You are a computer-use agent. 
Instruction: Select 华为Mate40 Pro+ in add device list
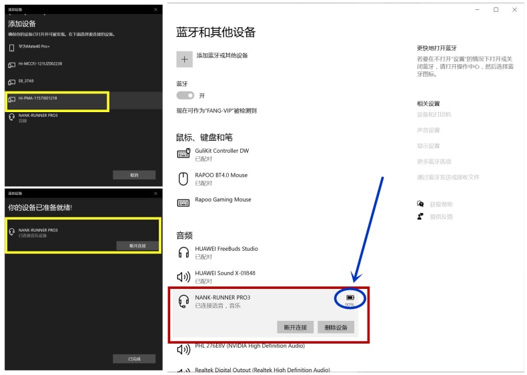pyautogui.click(x=83, y=48)
